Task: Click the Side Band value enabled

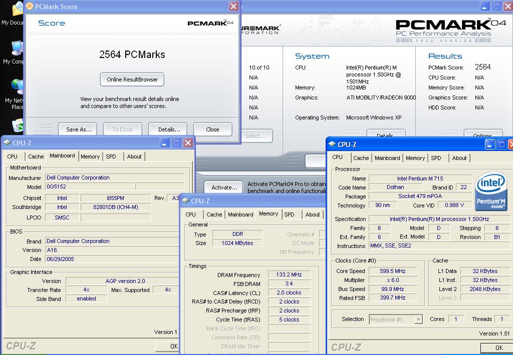Action: point(86,298)
